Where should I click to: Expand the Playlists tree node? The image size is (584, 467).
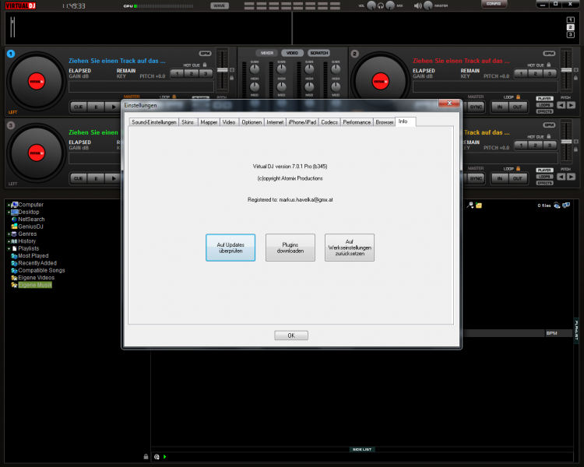(9, 249)
